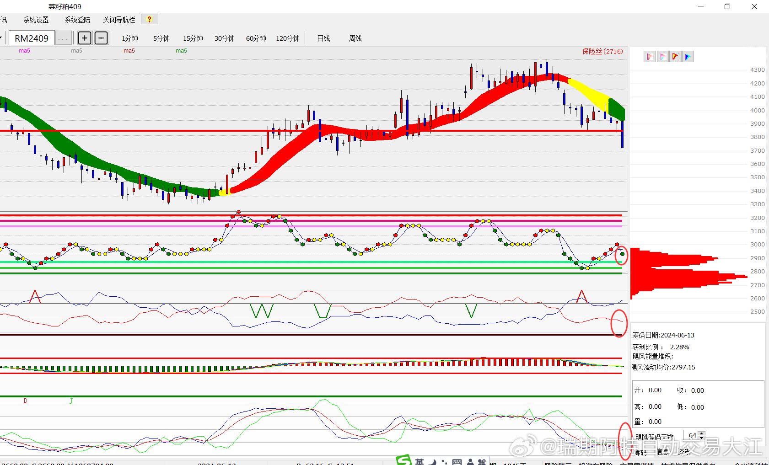Switch to 周线 weekly chart
769x465 pixels.
tap(355, 38)
